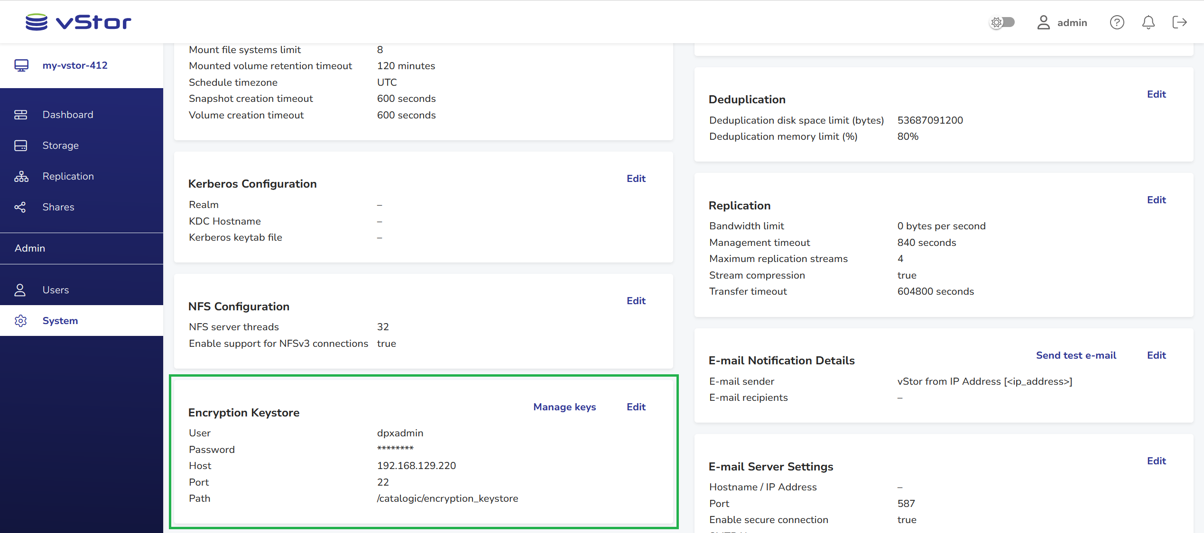Toggle the dark mode theme switch
This screenshot has height=533, width=1204.
(x=1002, y=22)
